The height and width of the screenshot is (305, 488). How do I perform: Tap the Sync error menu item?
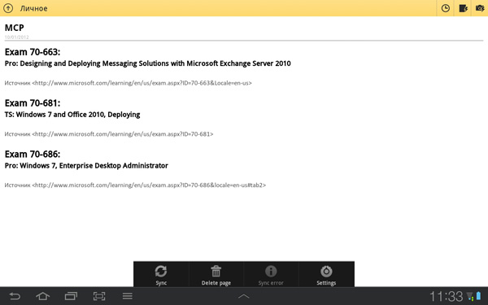[271, 275]
